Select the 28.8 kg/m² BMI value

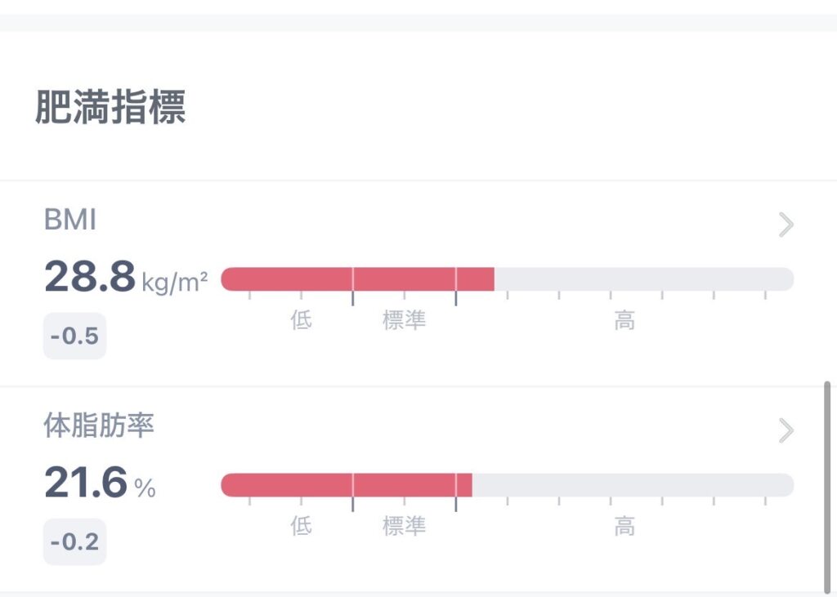(x=125, y=278)
